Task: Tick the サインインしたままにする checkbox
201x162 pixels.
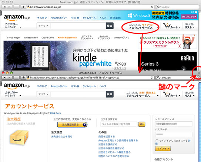Action: [157, 141]
